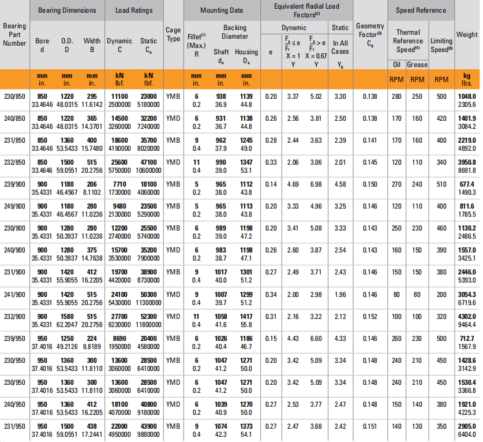Select the Speed Reference column header
The width and height of the screenshot is (483, 442).
[421, 10]
